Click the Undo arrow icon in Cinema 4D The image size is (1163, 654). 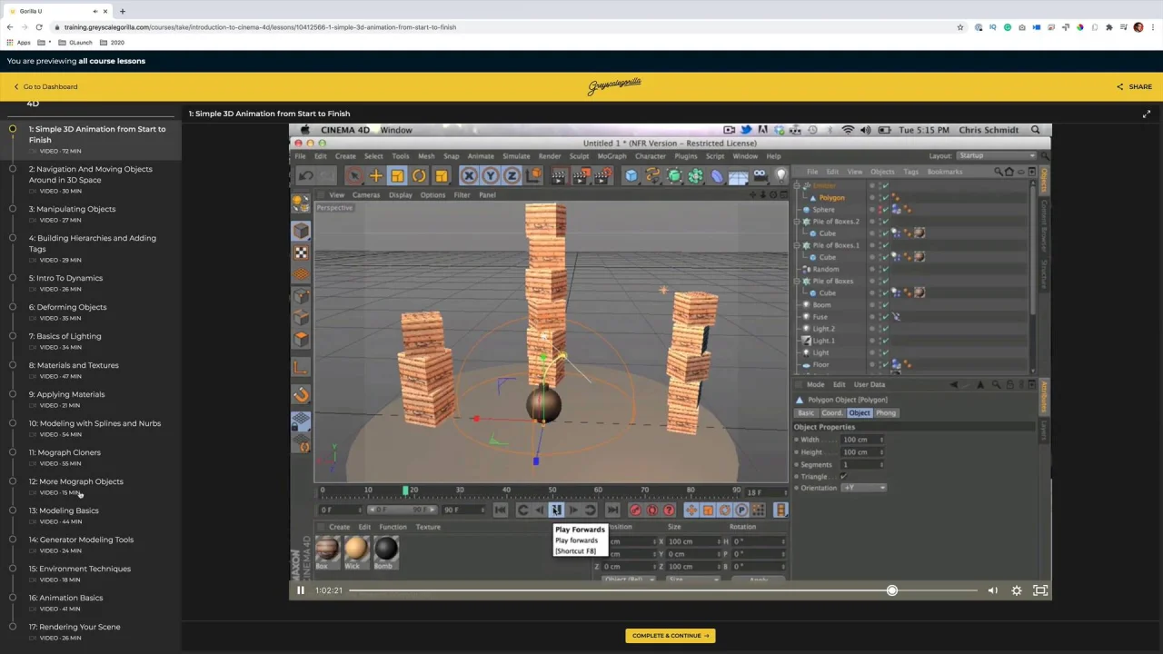coord(306,175)
